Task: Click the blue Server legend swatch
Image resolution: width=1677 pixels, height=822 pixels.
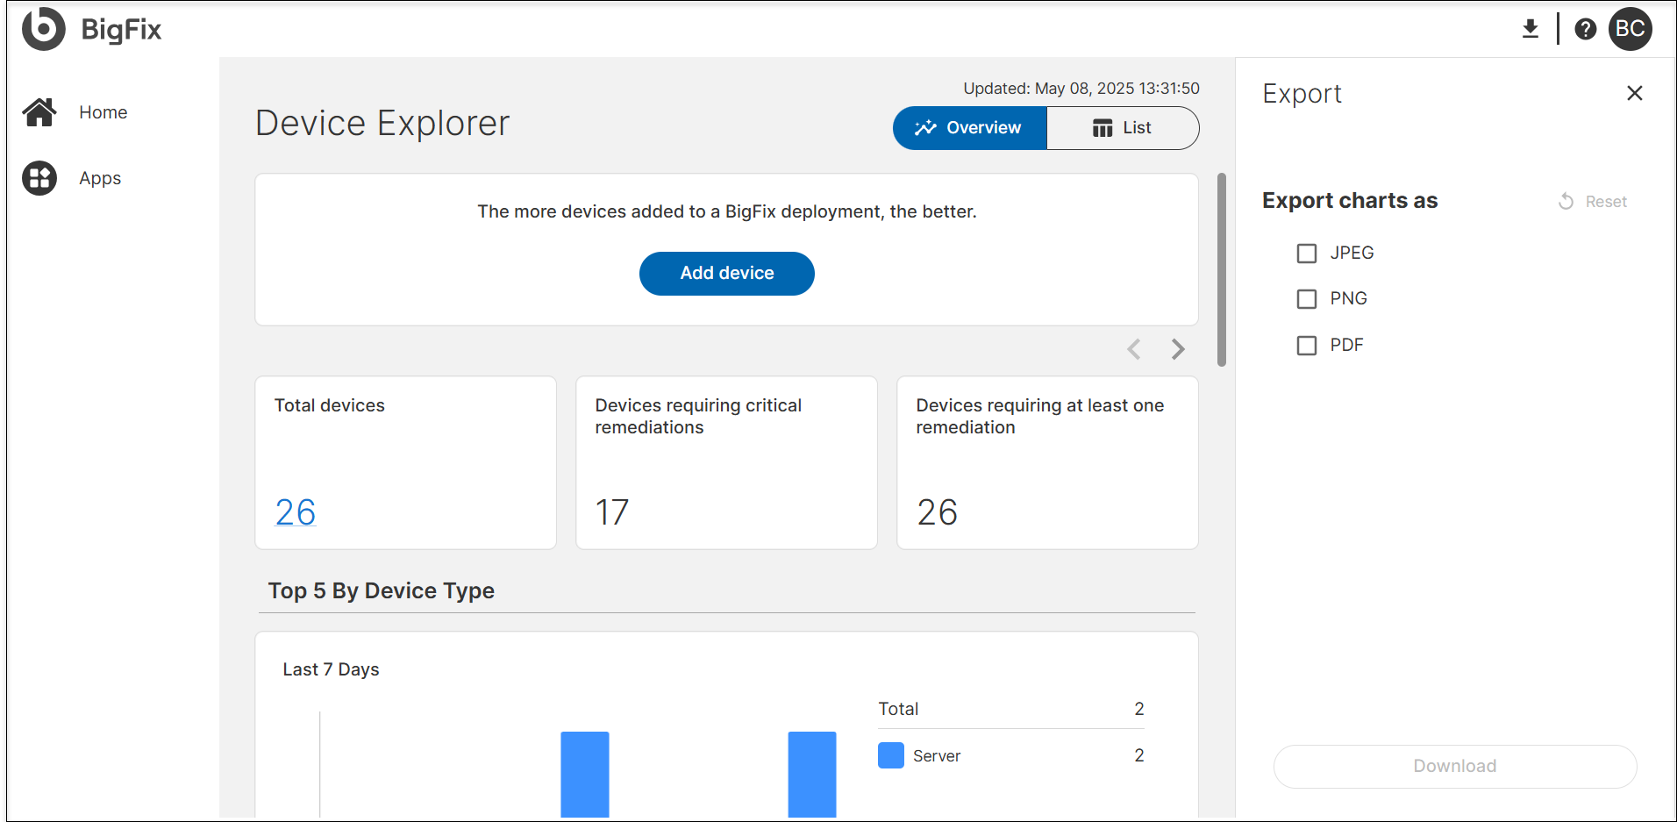Action: 890,755
